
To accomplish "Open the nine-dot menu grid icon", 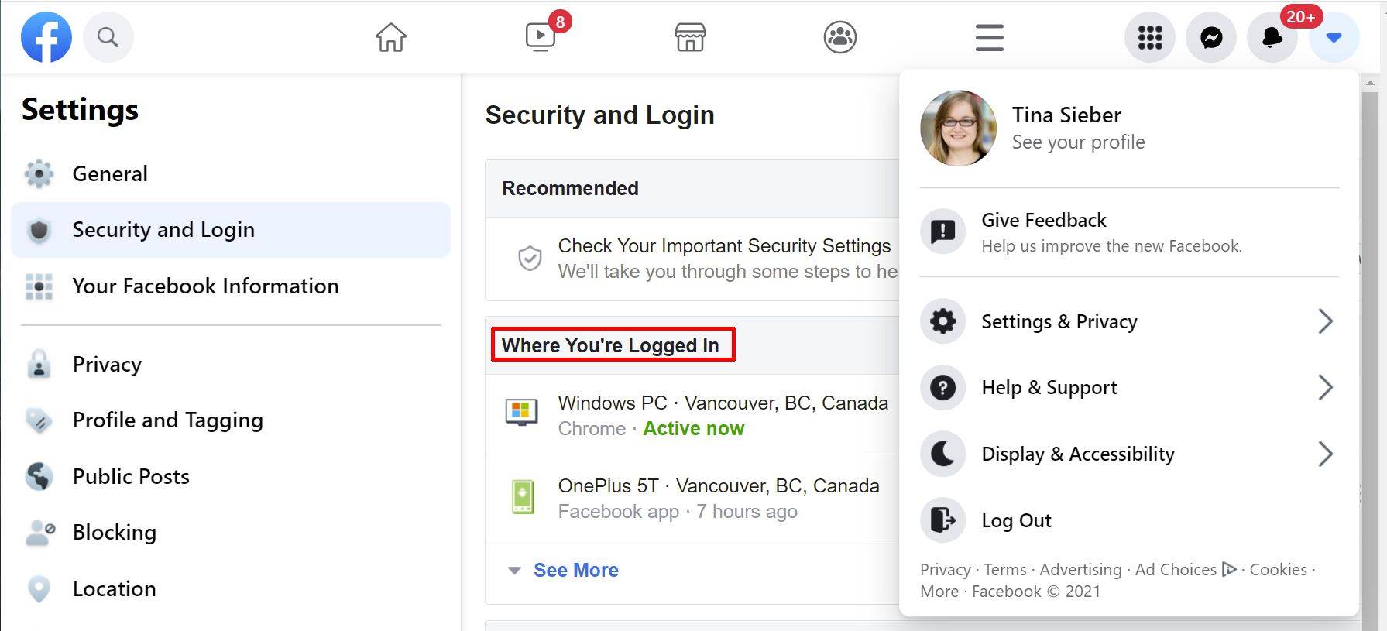I will point(1150,37).
